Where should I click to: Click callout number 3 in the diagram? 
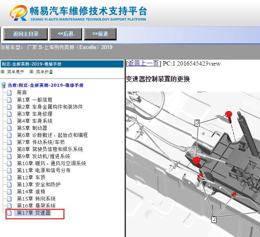point(197,123)
